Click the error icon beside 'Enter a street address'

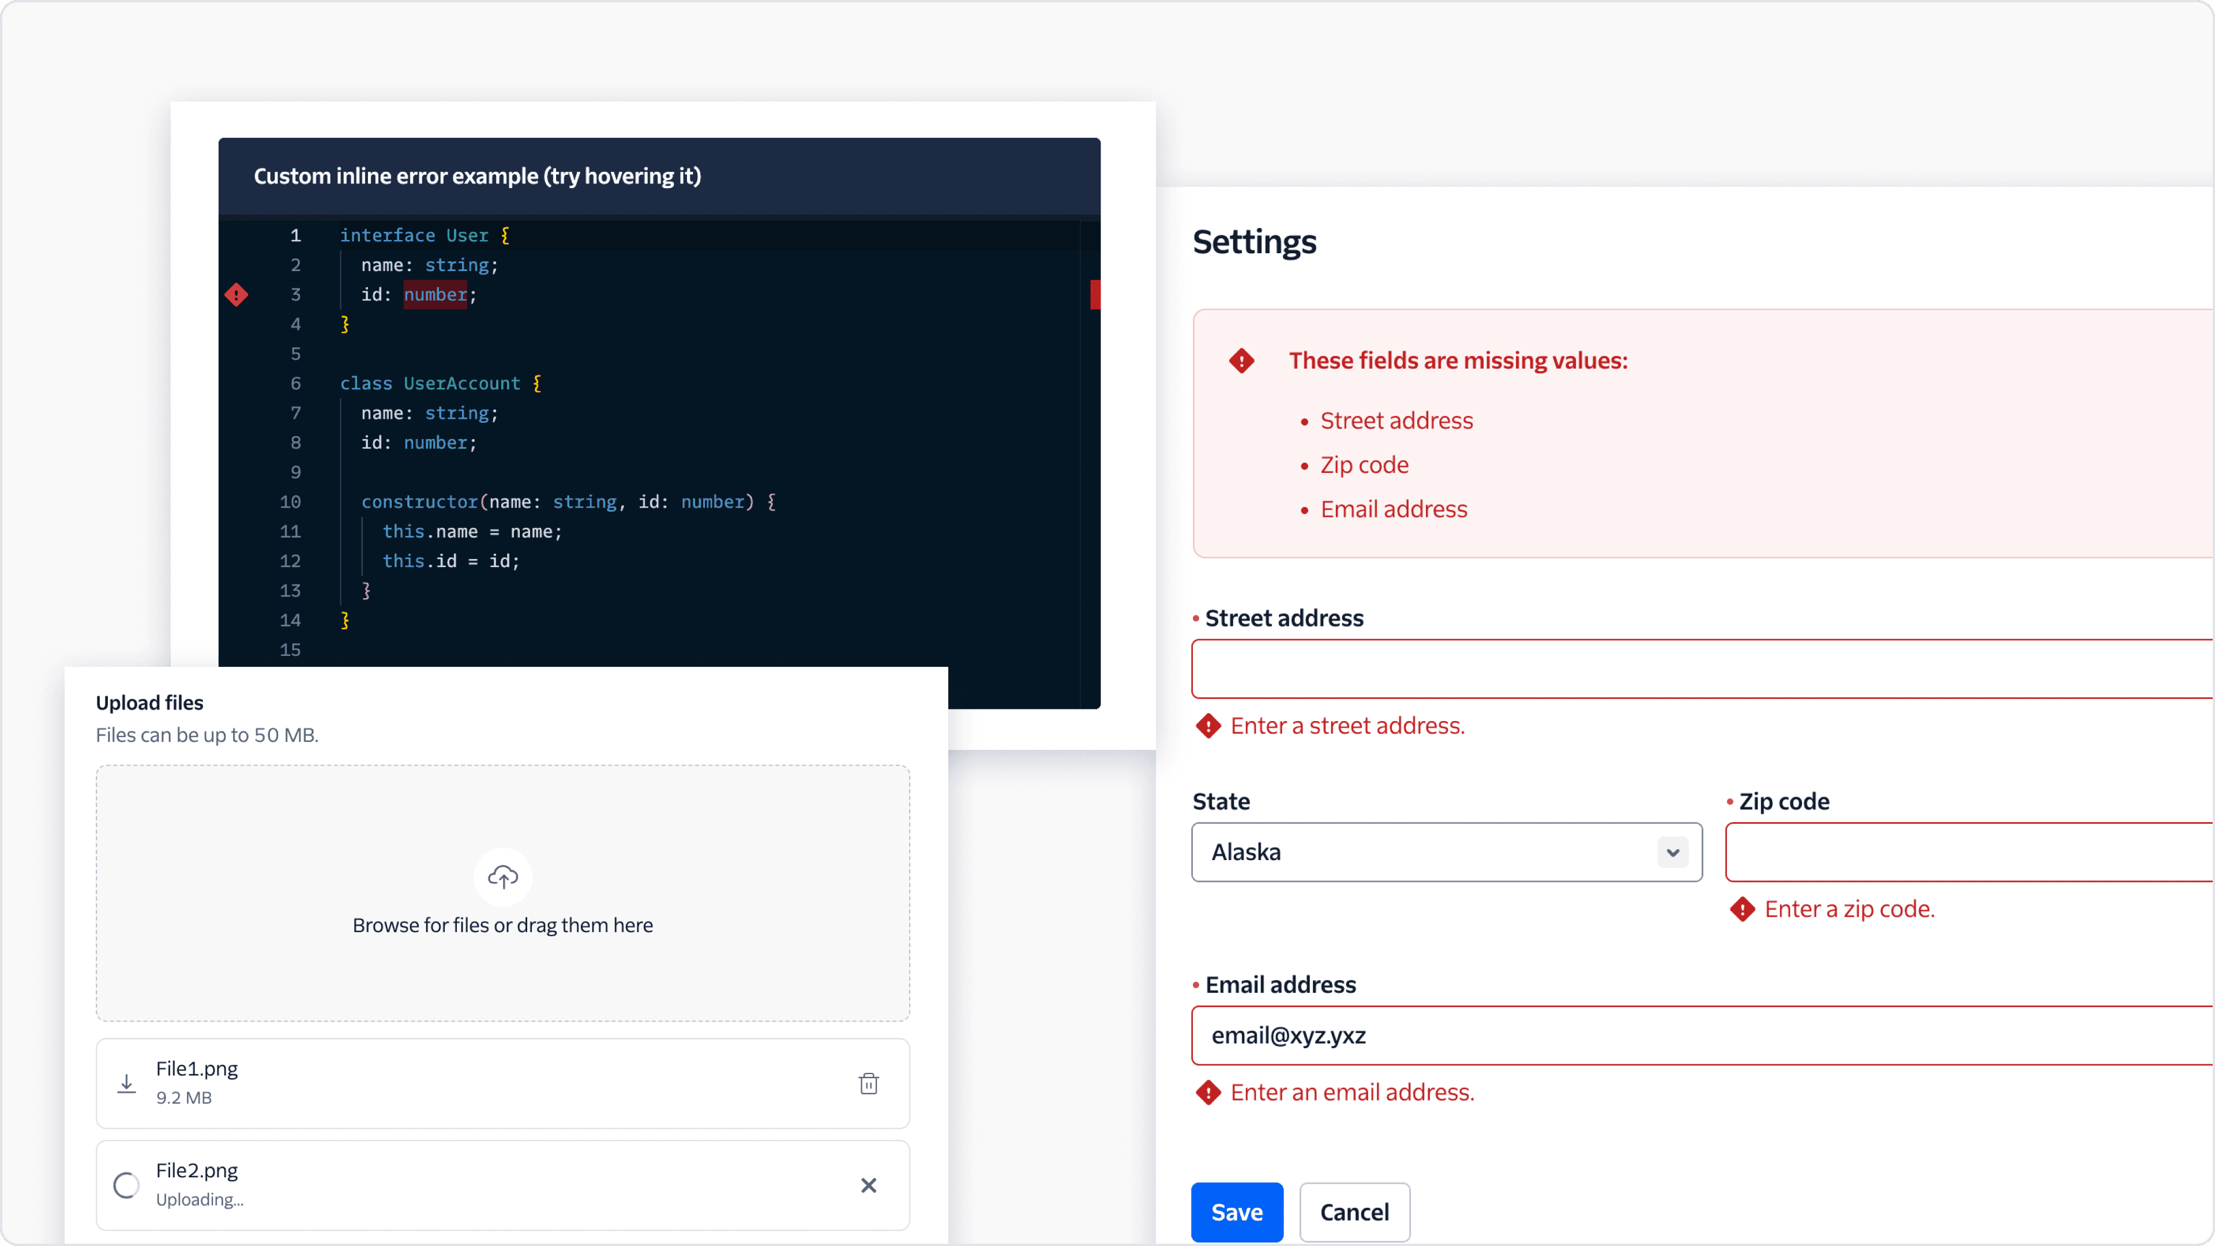pos(1208,725)
